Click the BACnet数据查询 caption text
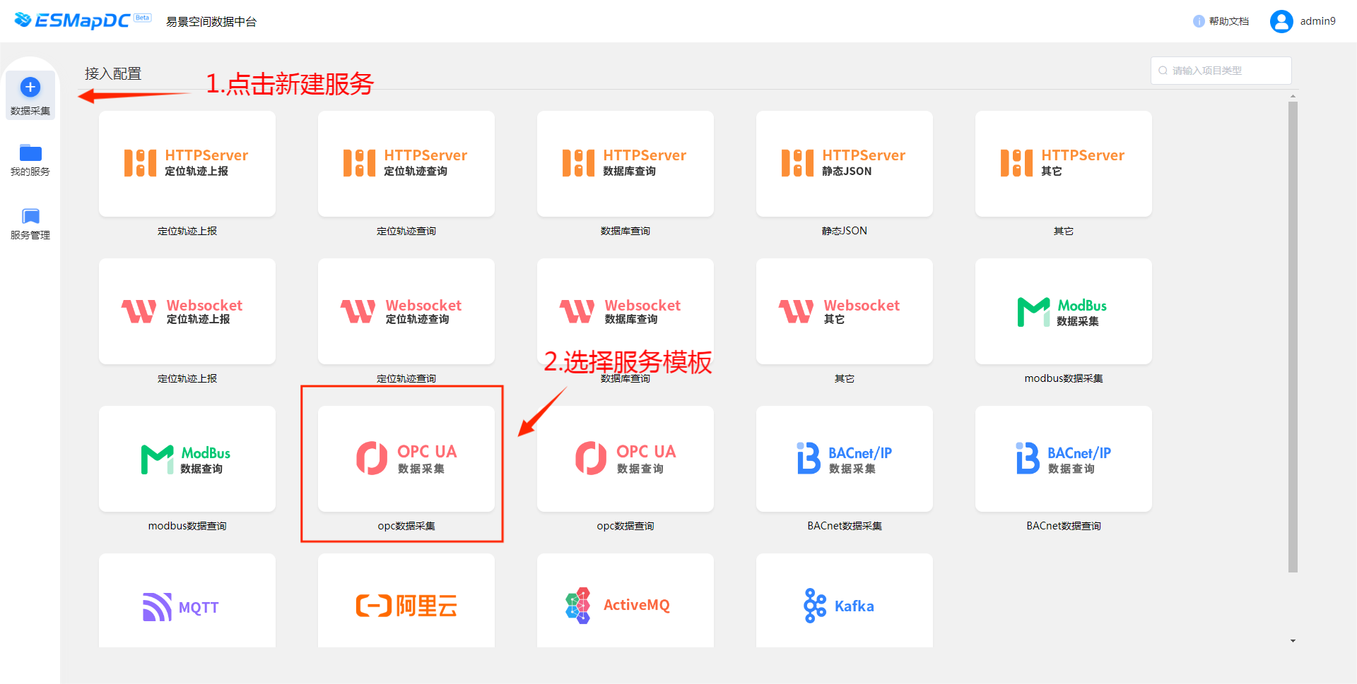1357x684 pixels. (x=1064, y=526)
